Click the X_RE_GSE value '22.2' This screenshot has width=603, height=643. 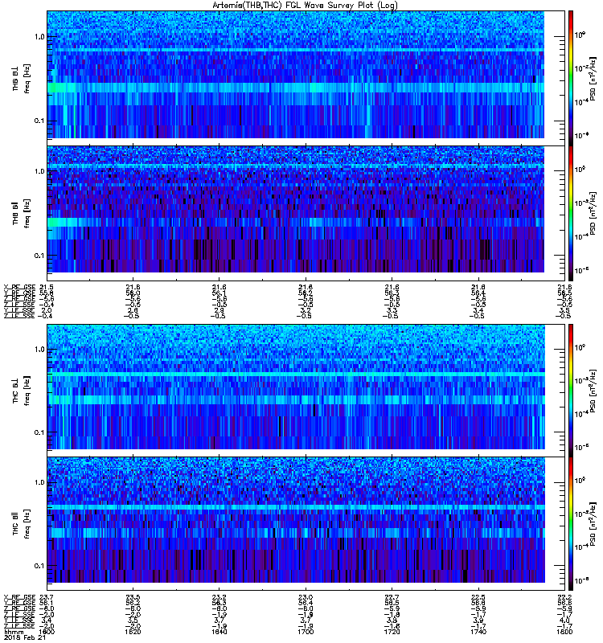565,597
